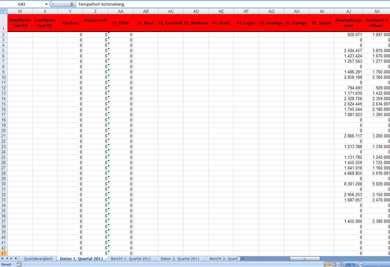The height and width of the screenshot is (267, 390).
Task: Switch to 'Daten 1. Quartal 2011' sheet tab
Action: 81,259
